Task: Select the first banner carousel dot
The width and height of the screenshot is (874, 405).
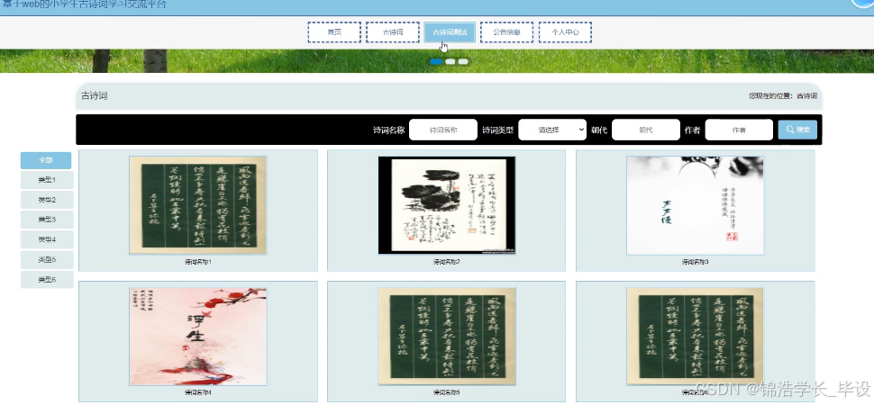Action: tap(436, 61)
